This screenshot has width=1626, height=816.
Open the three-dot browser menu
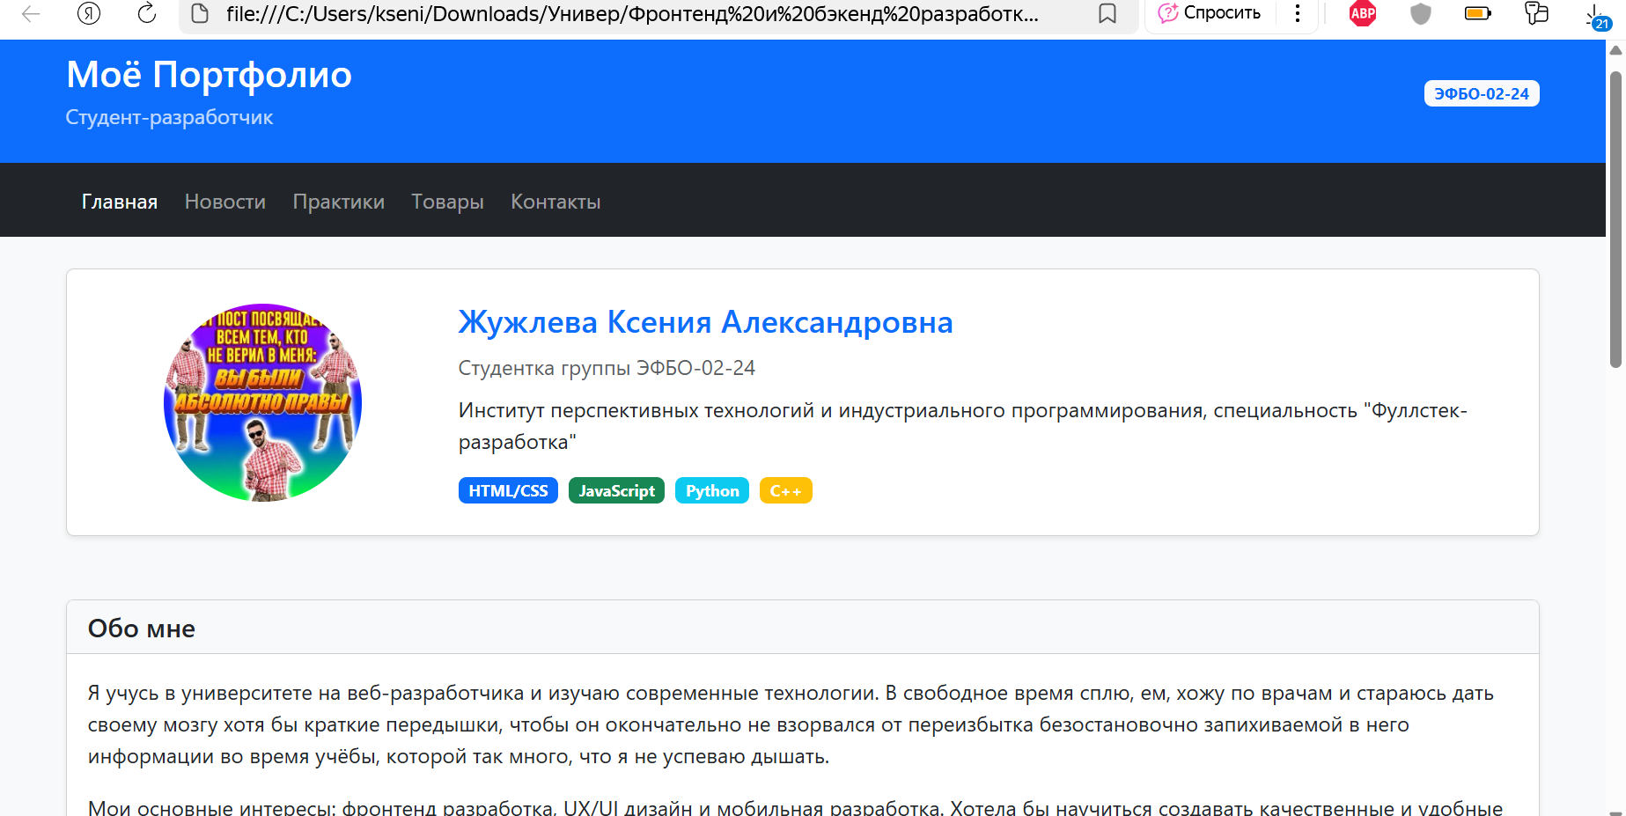coord(1297,14)
